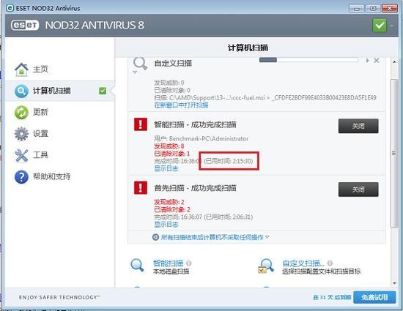Select 计算机扫描 in the sidebar
403x311 pixels.
click(x=52, y=91)
